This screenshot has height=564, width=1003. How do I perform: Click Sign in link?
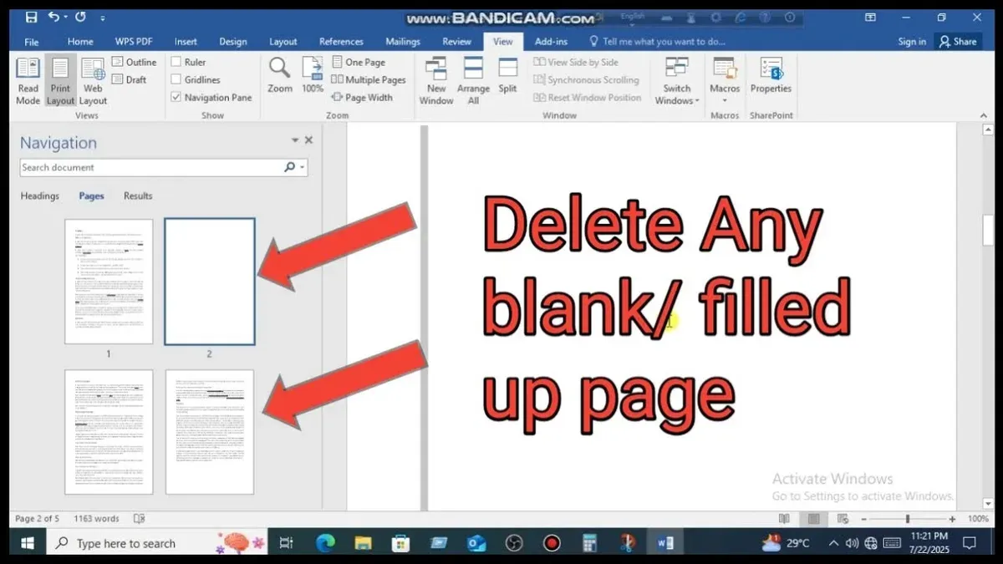pyautogui.click(x=912, y=42)
